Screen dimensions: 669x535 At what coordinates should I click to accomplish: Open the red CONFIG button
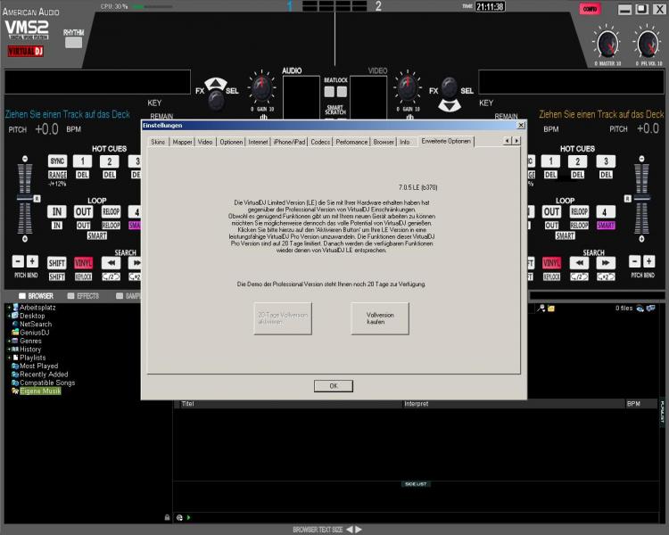tap(590, 9)
